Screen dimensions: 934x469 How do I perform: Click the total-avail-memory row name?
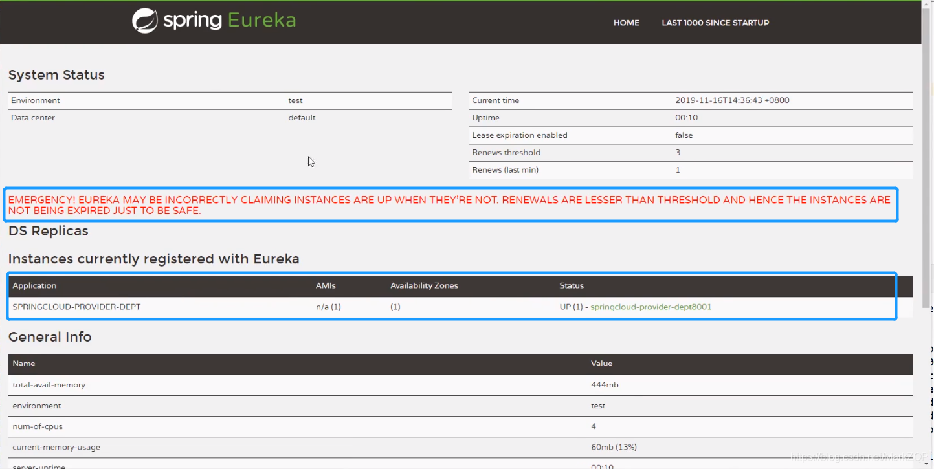click(49, 385)
